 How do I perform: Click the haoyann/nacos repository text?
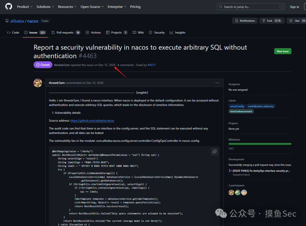point(241,175)
